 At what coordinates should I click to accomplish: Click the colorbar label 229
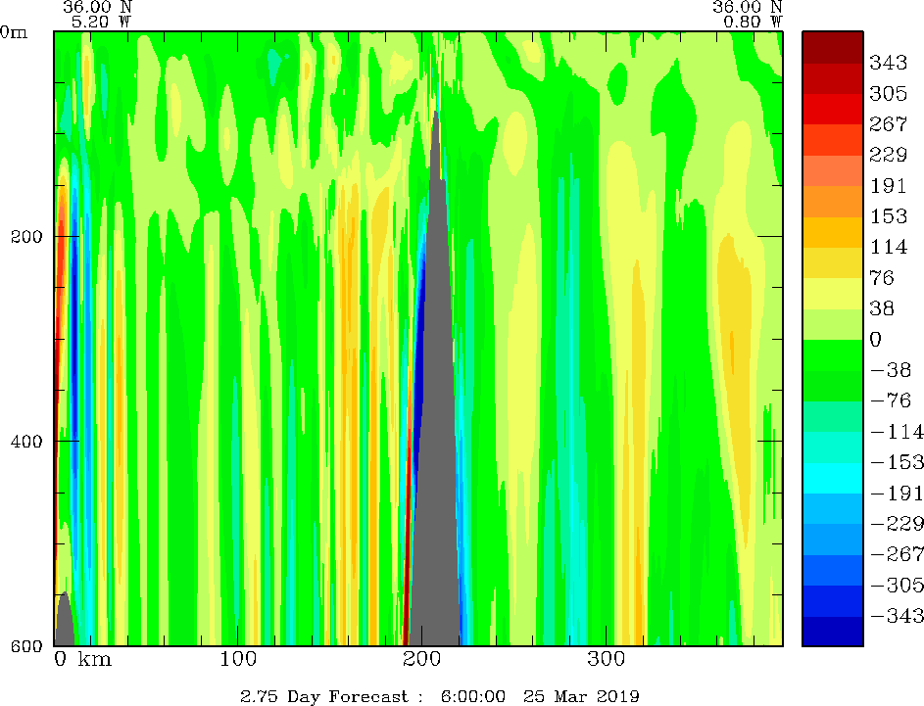click(888, 155)
